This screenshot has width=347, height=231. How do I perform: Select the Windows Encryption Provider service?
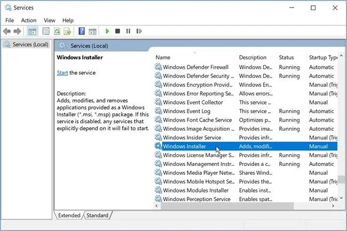pos(246,85)
